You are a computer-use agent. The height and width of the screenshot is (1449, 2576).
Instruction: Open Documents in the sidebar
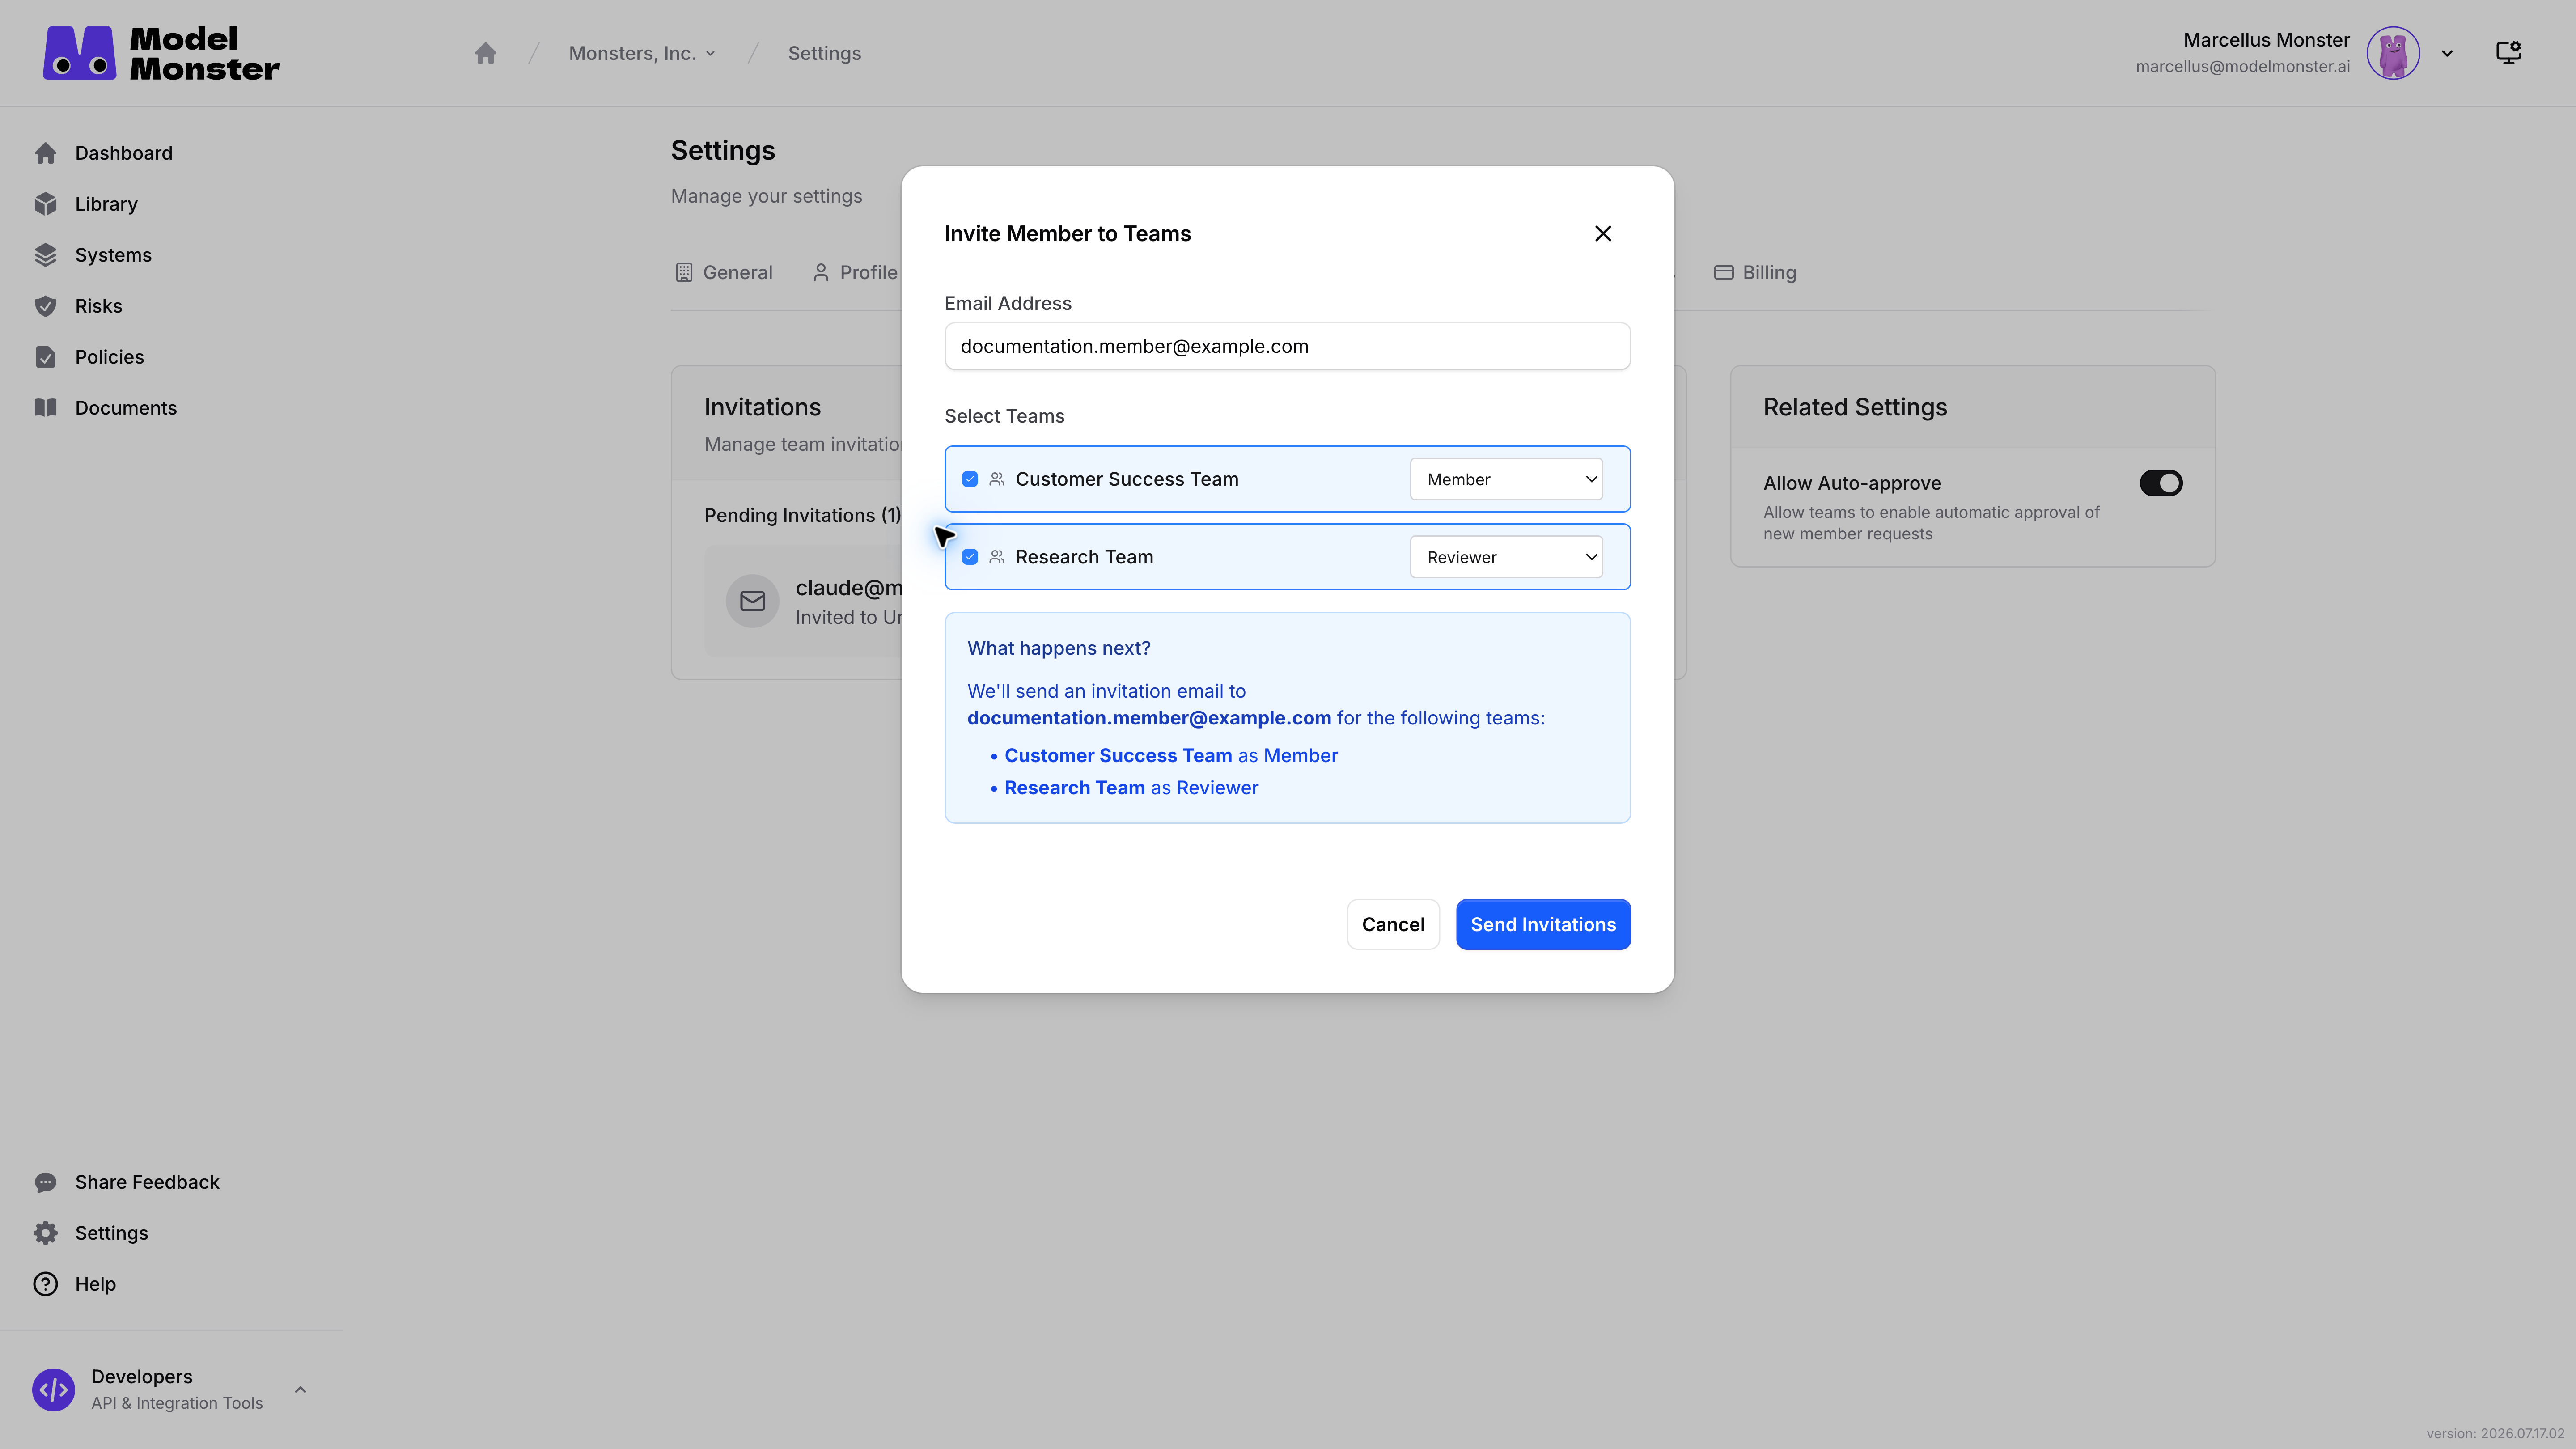click(125, 408)
